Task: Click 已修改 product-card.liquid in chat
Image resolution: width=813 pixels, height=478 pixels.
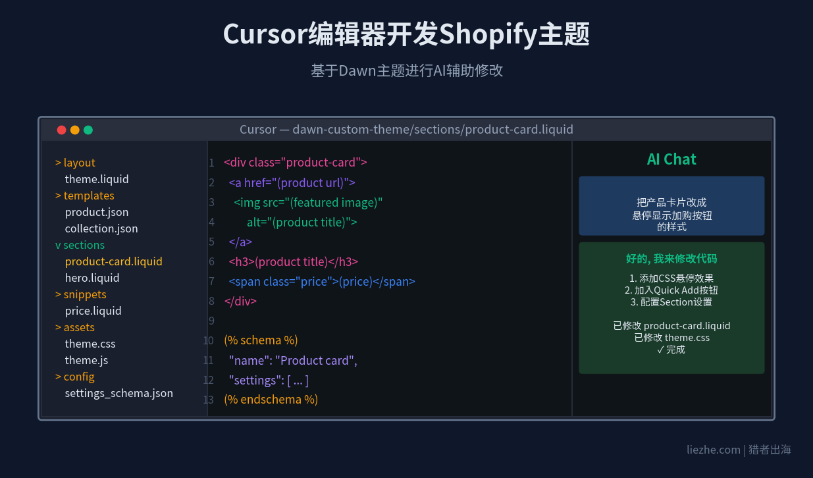Action: pos(671,326)
